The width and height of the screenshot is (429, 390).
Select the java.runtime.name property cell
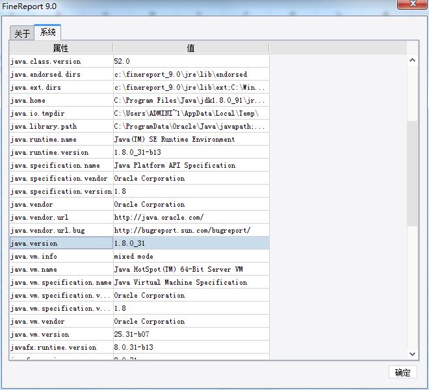61,139
